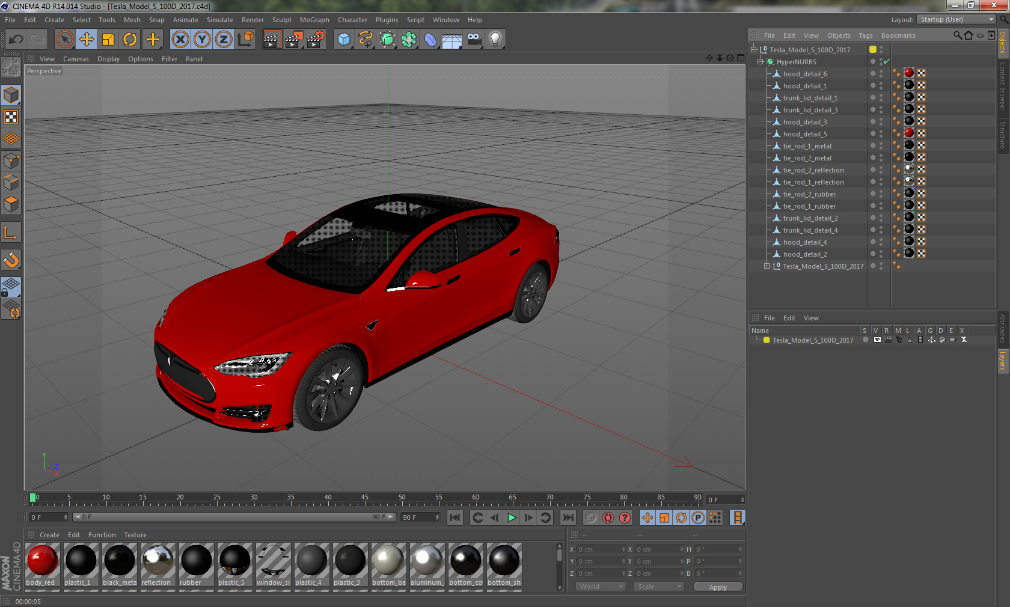This screenshot has height=607, width=1010.
Task: Expand the lower Tesla_Model_S_100D_2017 null
Action: [x=767, y=266]
